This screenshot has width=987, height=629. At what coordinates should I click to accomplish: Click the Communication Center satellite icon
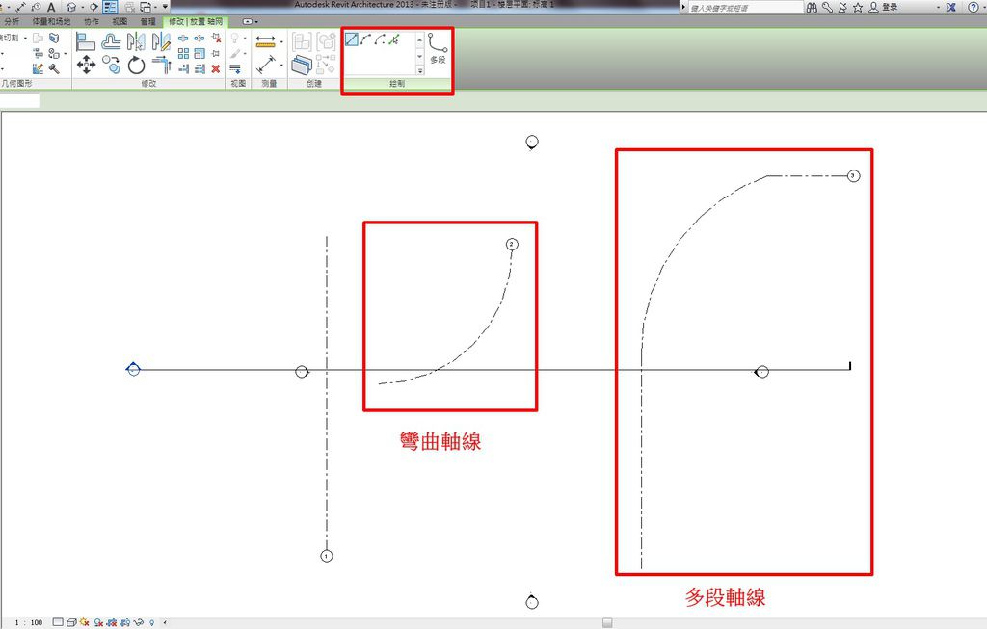click(842, 7)
